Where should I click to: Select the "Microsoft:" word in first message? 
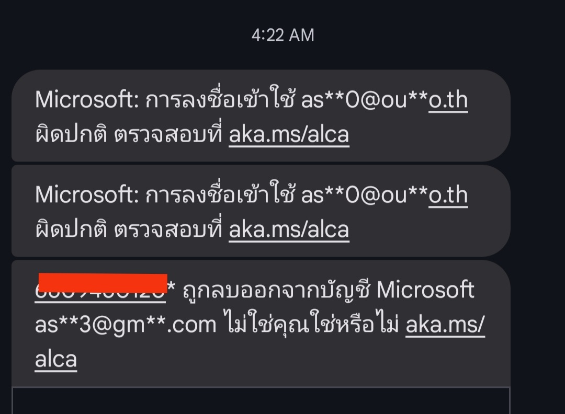coord(87,100)
